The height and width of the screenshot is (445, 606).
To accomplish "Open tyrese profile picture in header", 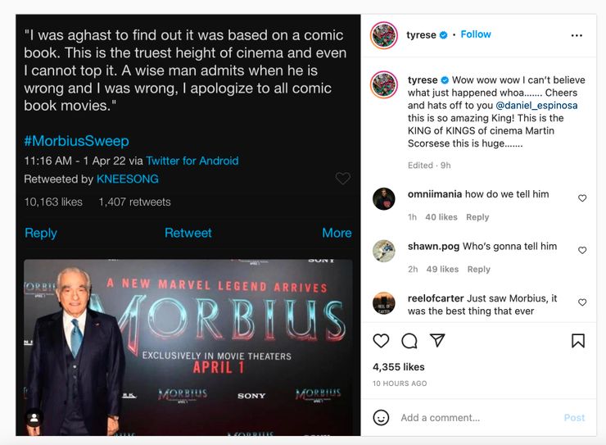I will 383,35.
